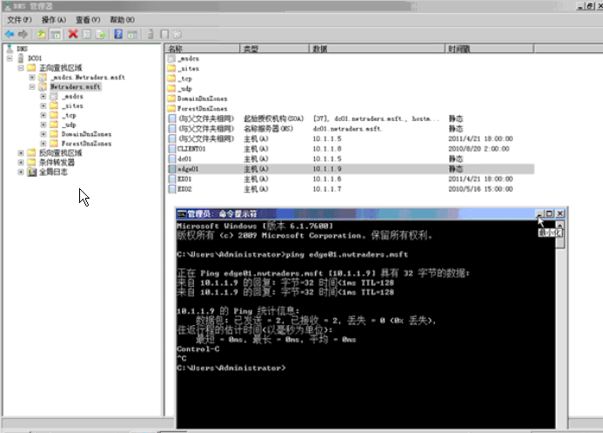
Task: Open the 查看(V) menu
Action: 88,20
